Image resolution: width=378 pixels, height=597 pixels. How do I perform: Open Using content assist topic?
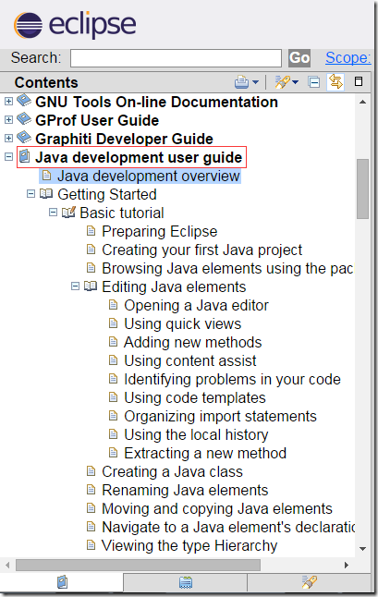point(190,360)
